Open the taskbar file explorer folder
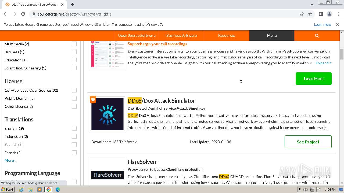This screenshot has height=193, width=344. tap(30, 190)
